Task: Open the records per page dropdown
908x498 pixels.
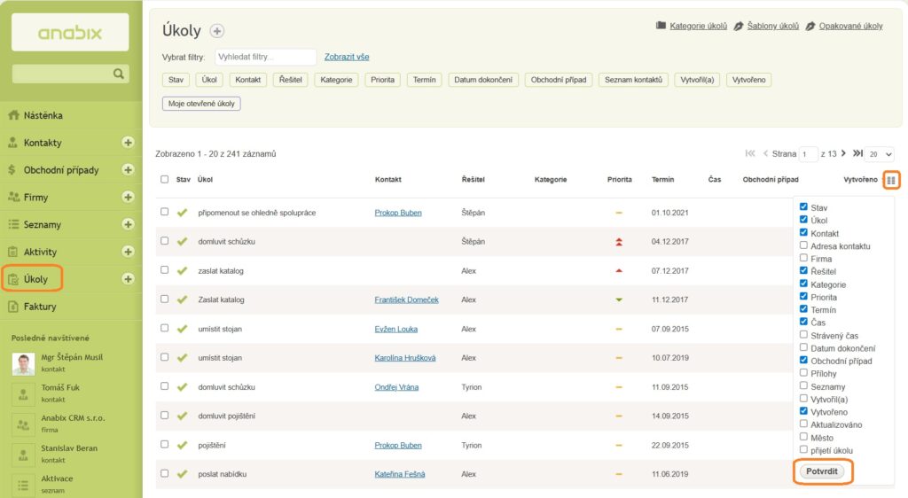Action: tap(881, 154)
